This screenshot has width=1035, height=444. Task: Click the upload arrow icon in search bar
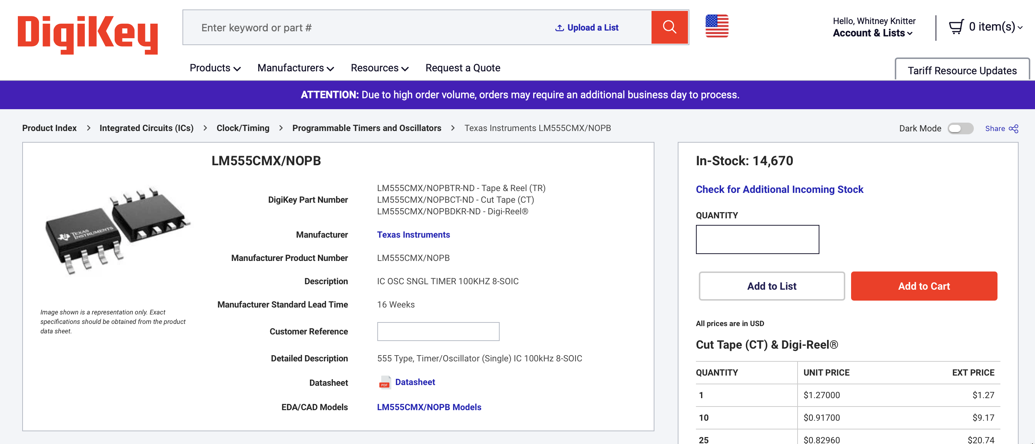point(559,28)
